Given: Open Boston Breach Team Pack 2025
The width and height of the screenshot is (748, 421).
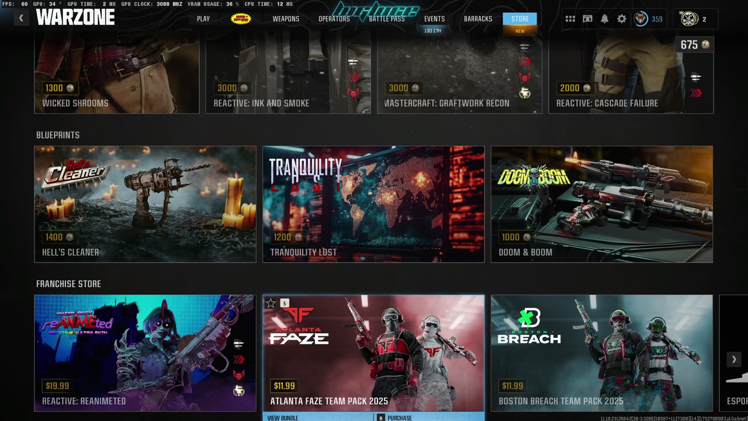Looking at the screenshot, I should 602,353.
